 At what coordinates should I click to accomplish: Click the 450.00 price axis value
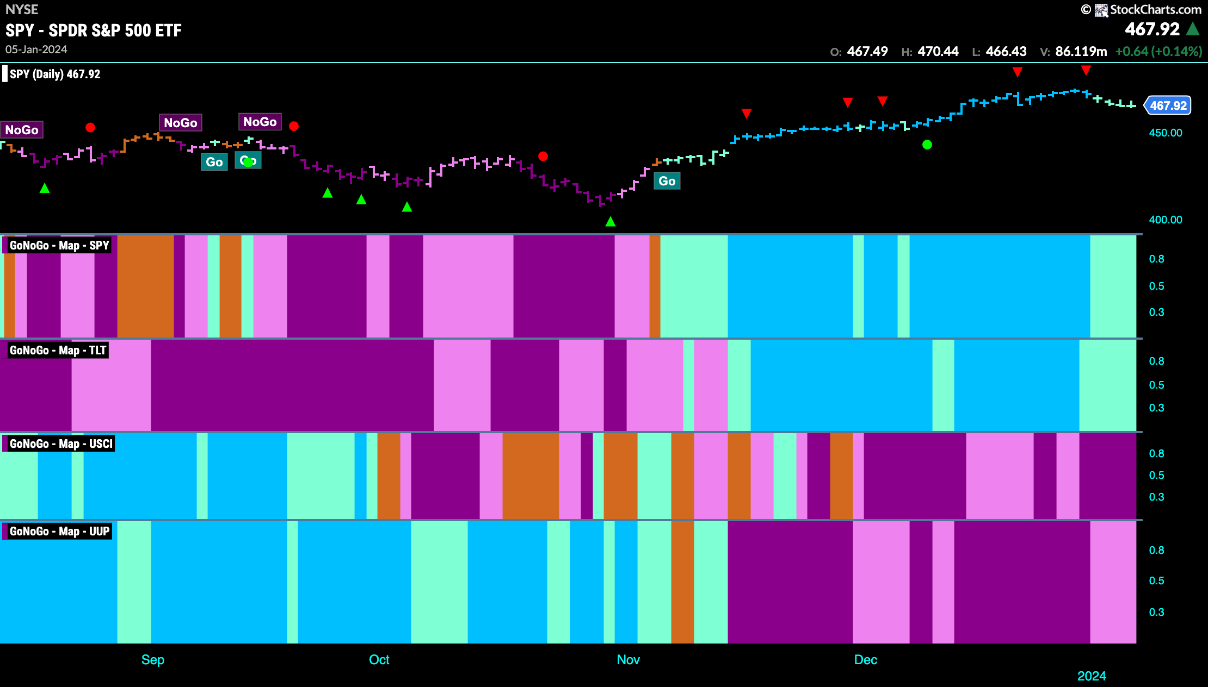click(x=1166, y=133)
